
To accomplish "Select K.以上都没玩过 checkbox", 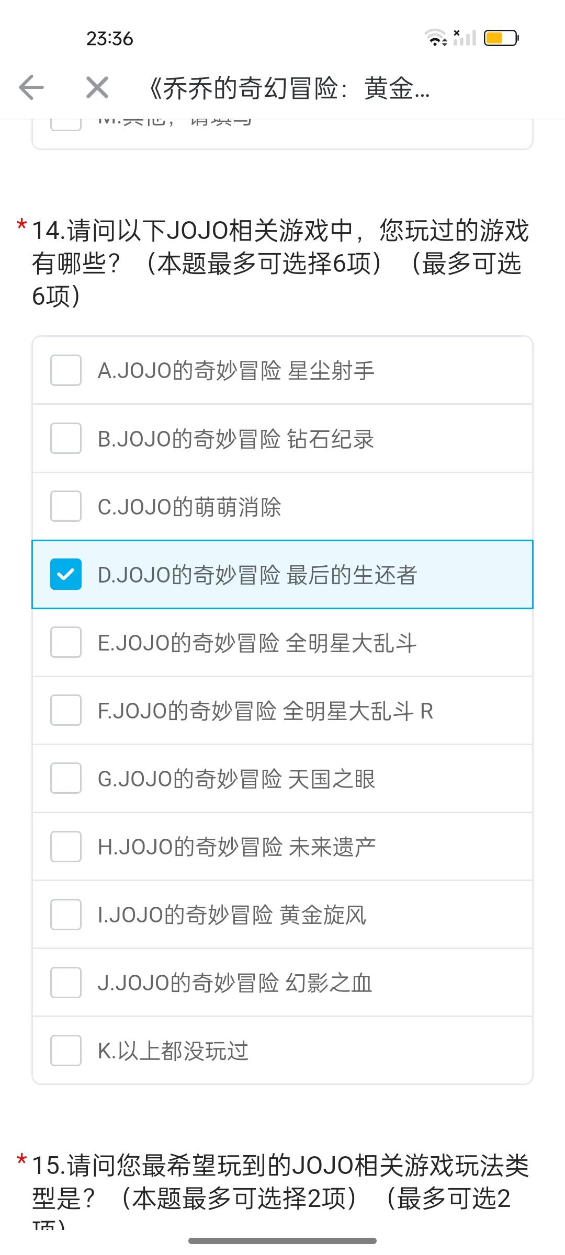I will tap(66, 1051).
